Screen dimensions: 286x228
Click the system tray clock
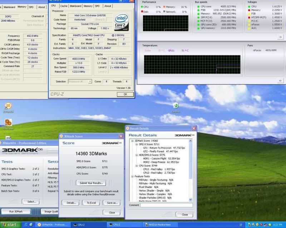pos(278,225)
